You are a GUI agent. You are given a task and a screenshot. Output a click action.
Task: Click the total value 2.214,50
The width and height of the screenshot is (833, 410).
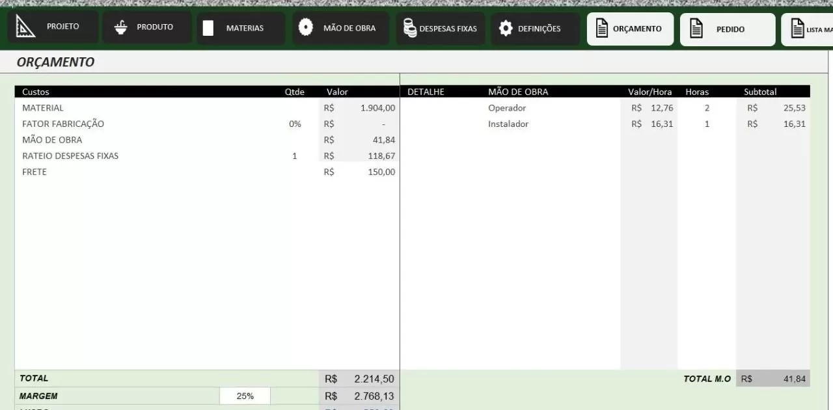pos(374,379)
